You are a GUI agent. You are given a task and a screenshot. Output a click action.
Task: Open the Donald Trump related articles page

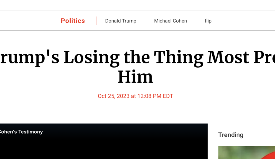click(x=121, y=21)
